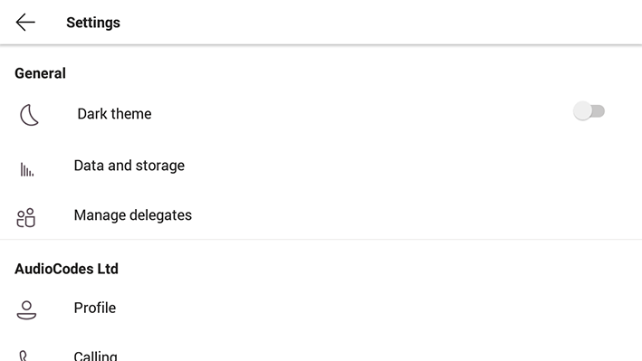Click the Manage delegates people icon
The height and width of the screenshot is (361, 642).
pyautogui.click(x=25, y=217)
